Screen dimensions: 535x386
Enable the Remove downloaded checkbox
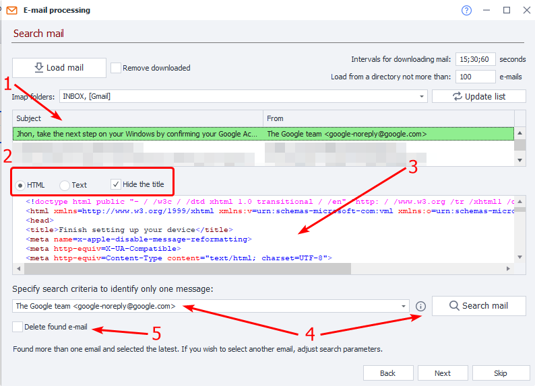(116, 68)
